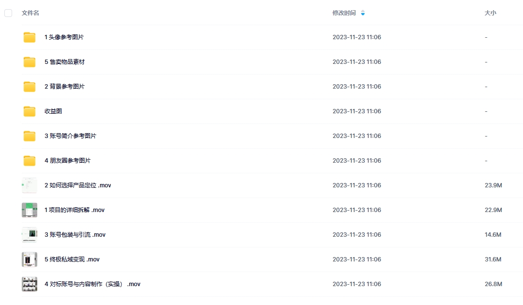Open the 2 背景参考图片 folder icon
The height and width of the screenshot is (305, 523).
pos(30,87)
